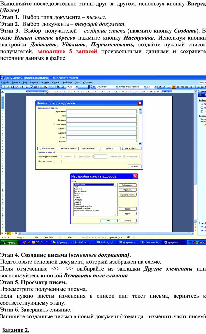This screenshot has width=206, height=334.
Task: Click Отмена in Новый список адресов dialog
Action: click(x=135, y=166)
